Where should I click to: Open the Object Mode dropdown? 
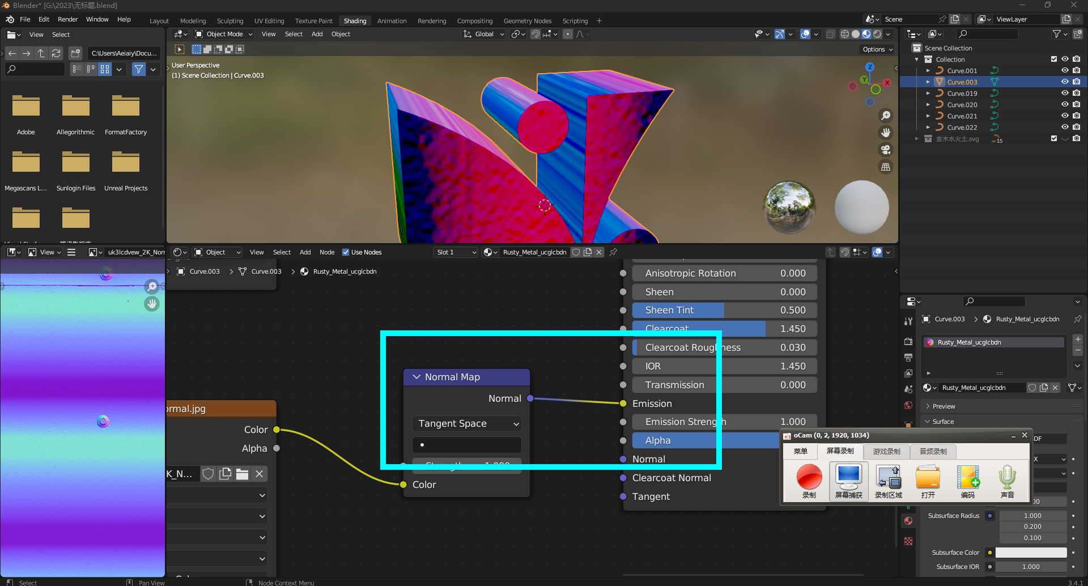pos(224,34)
